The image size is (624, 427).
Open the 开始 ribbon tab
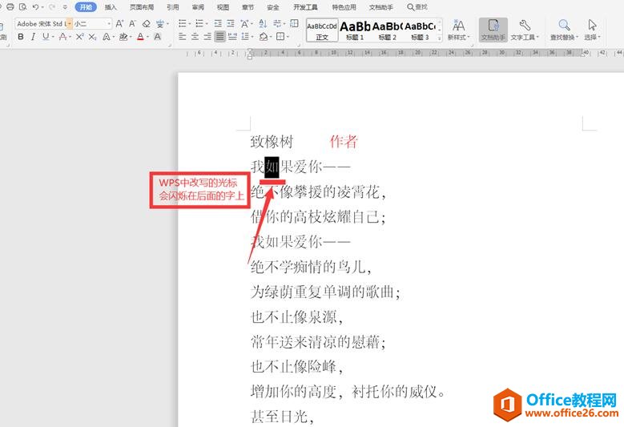86,7
